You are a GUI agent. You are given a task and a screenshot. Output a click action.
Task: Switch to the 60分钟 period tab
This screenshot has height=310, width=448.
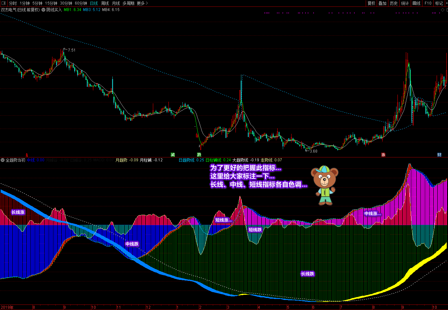81,3
